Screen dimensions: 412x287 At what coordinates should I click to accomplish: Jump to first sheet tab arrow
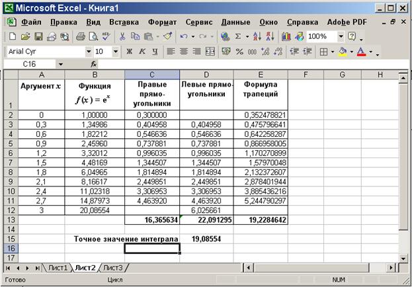click(x=8, y=268)
